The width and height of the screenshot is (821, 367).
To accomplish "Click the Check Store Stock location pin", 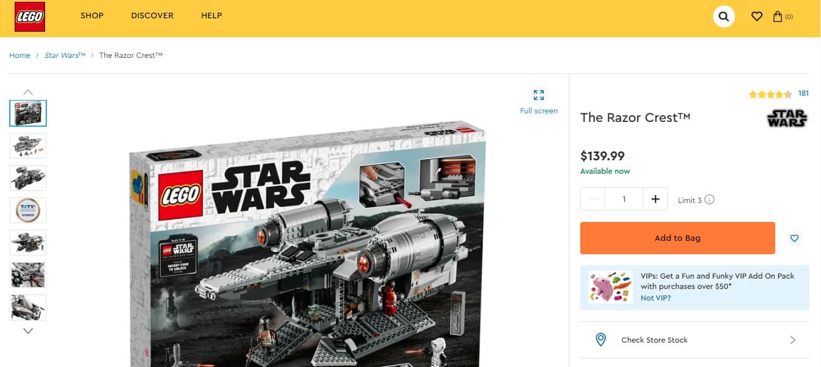I will (x=600, y=340).
